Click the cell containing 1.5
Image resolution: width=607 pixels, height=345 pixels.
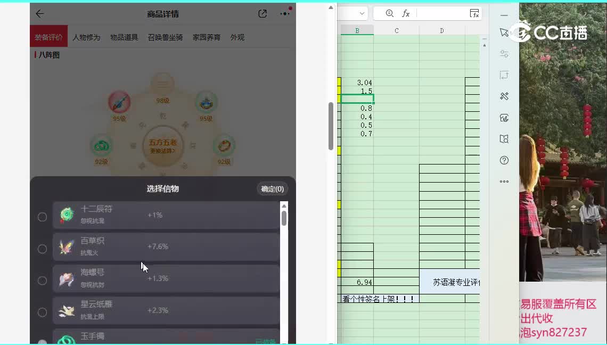pyautogui.click(x=357, y=91)
